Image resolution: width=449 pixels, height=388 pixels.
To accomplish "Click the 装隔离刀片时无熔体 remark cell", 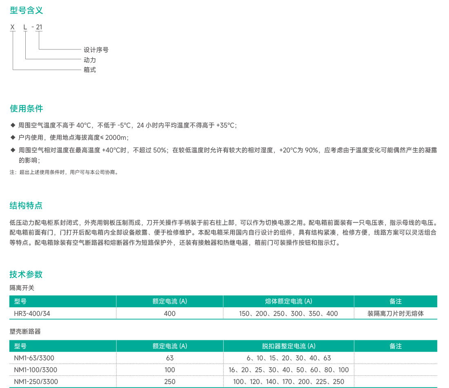I will click(x=395, y=313).
